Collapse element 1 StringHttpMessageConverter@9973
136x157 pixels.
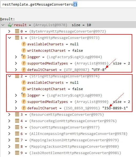[10, 38]
